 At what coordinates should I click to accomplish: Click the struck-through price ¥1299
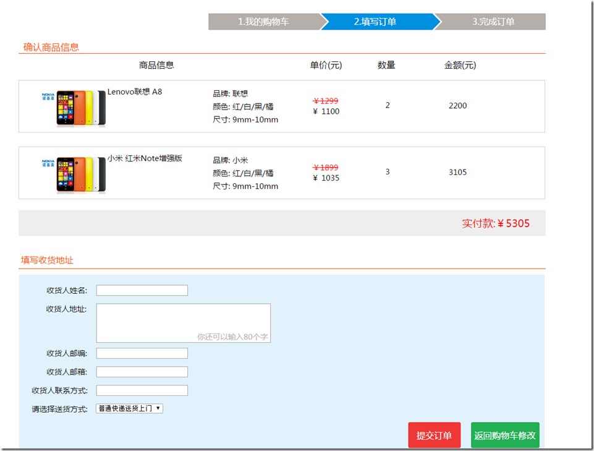[326, 101]
